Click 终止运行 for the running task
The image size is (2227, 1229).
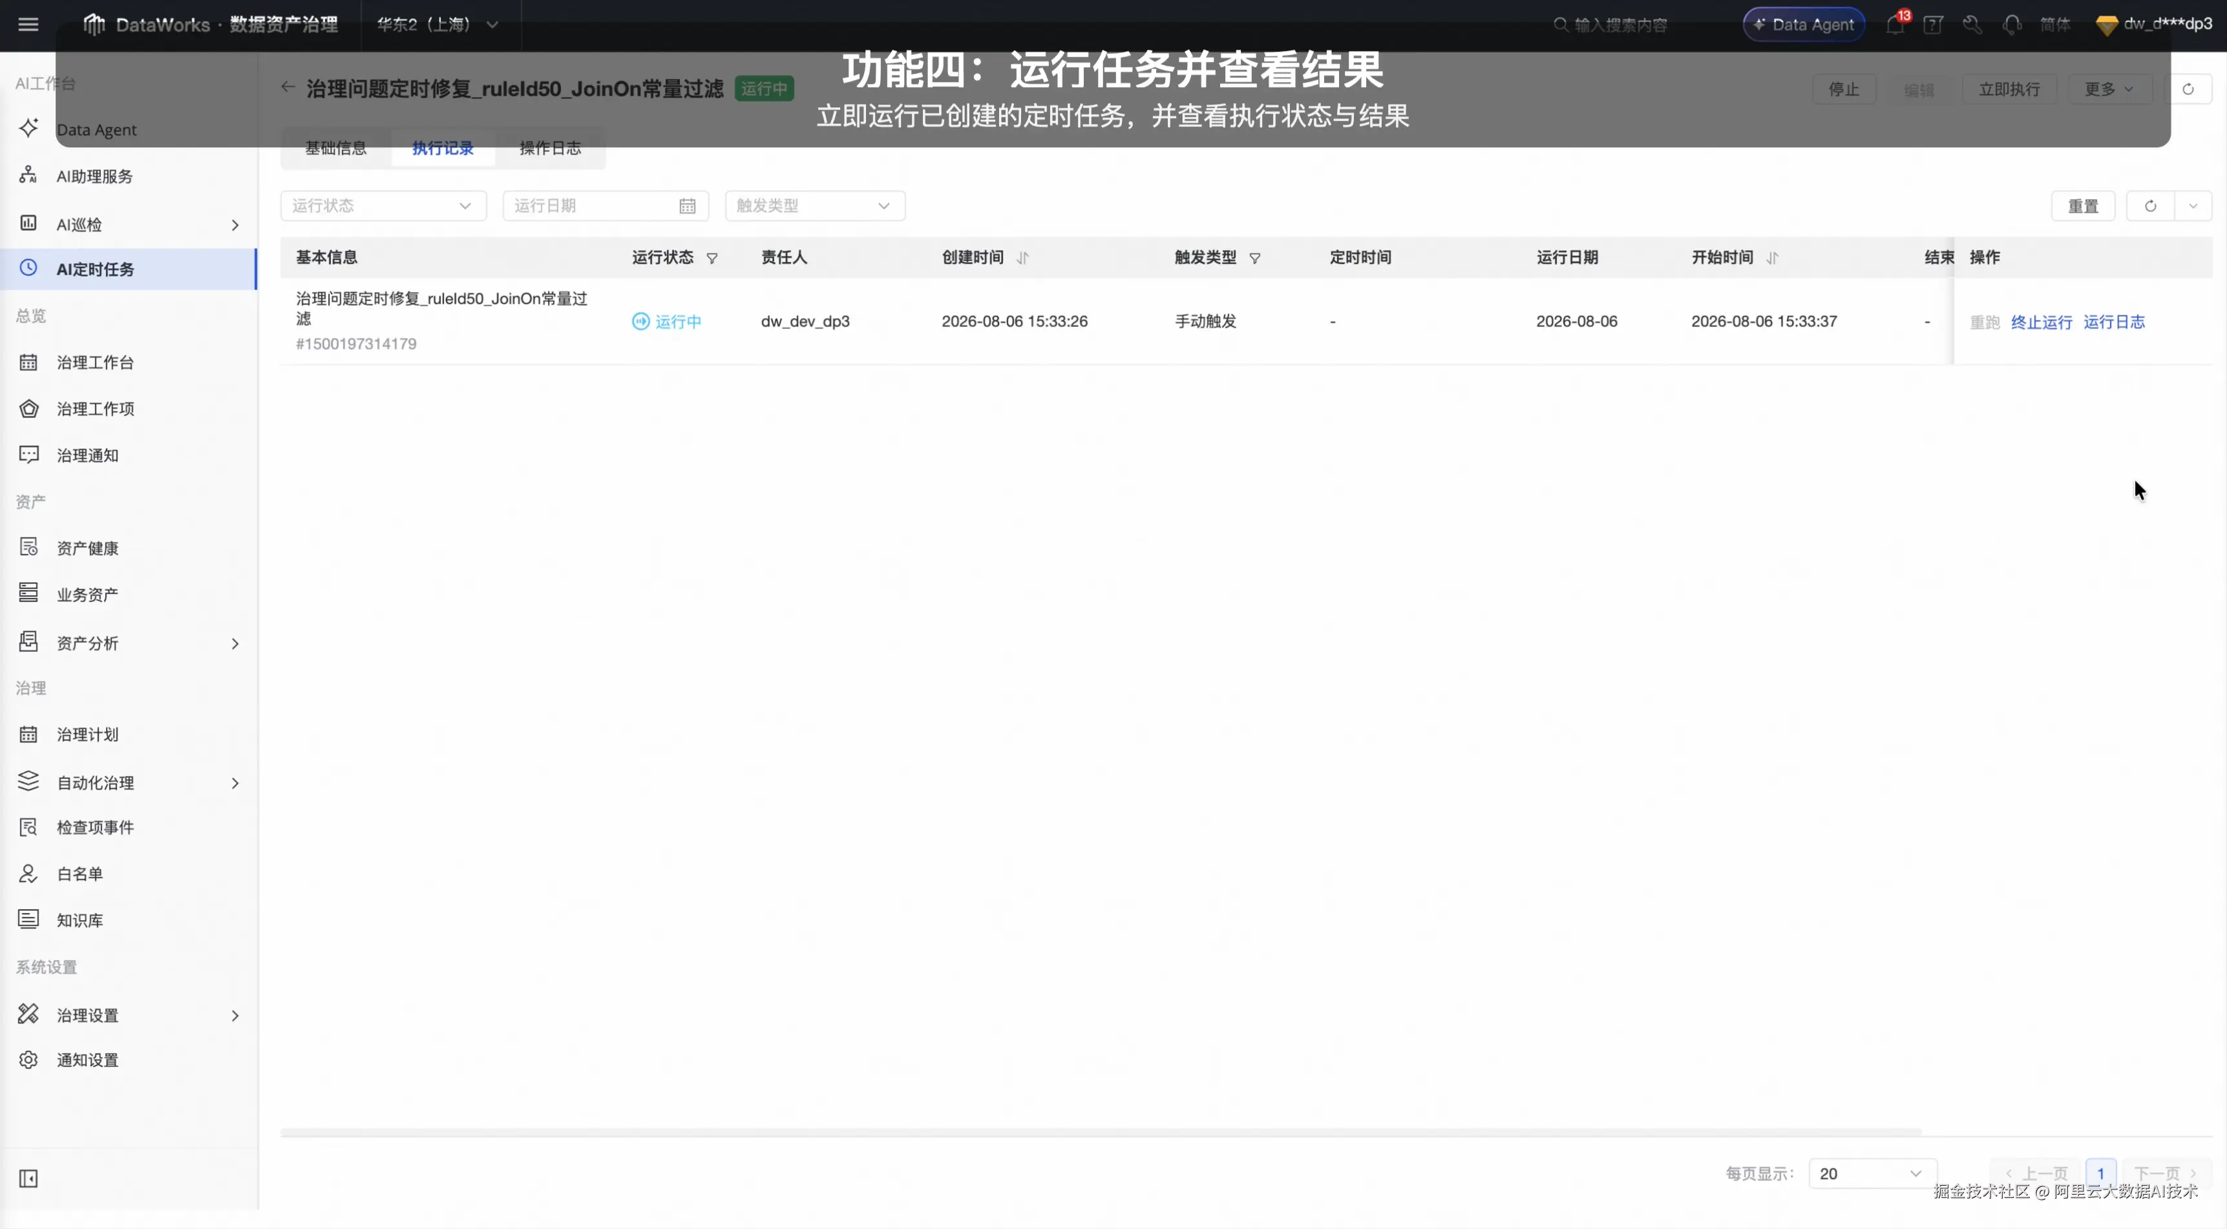(2041, 322)
